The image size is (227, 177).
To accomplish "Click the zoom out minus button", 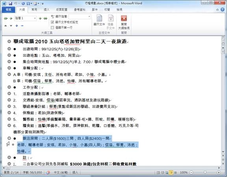I will pos(192,172).
